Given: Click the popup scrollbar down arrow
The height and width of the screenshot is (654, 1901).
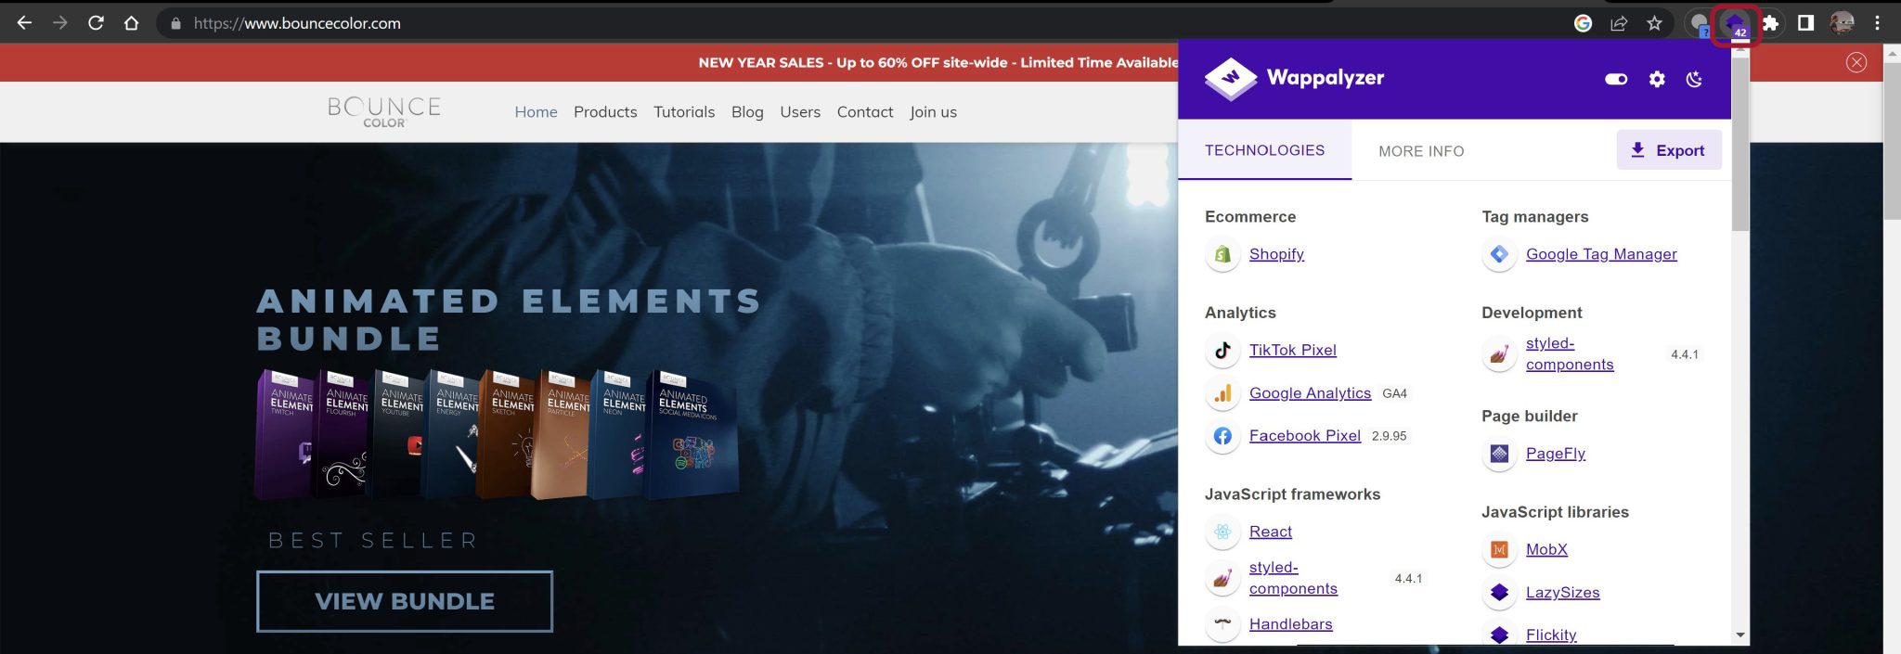Looking at the screenshot, I should (1740, 635).
